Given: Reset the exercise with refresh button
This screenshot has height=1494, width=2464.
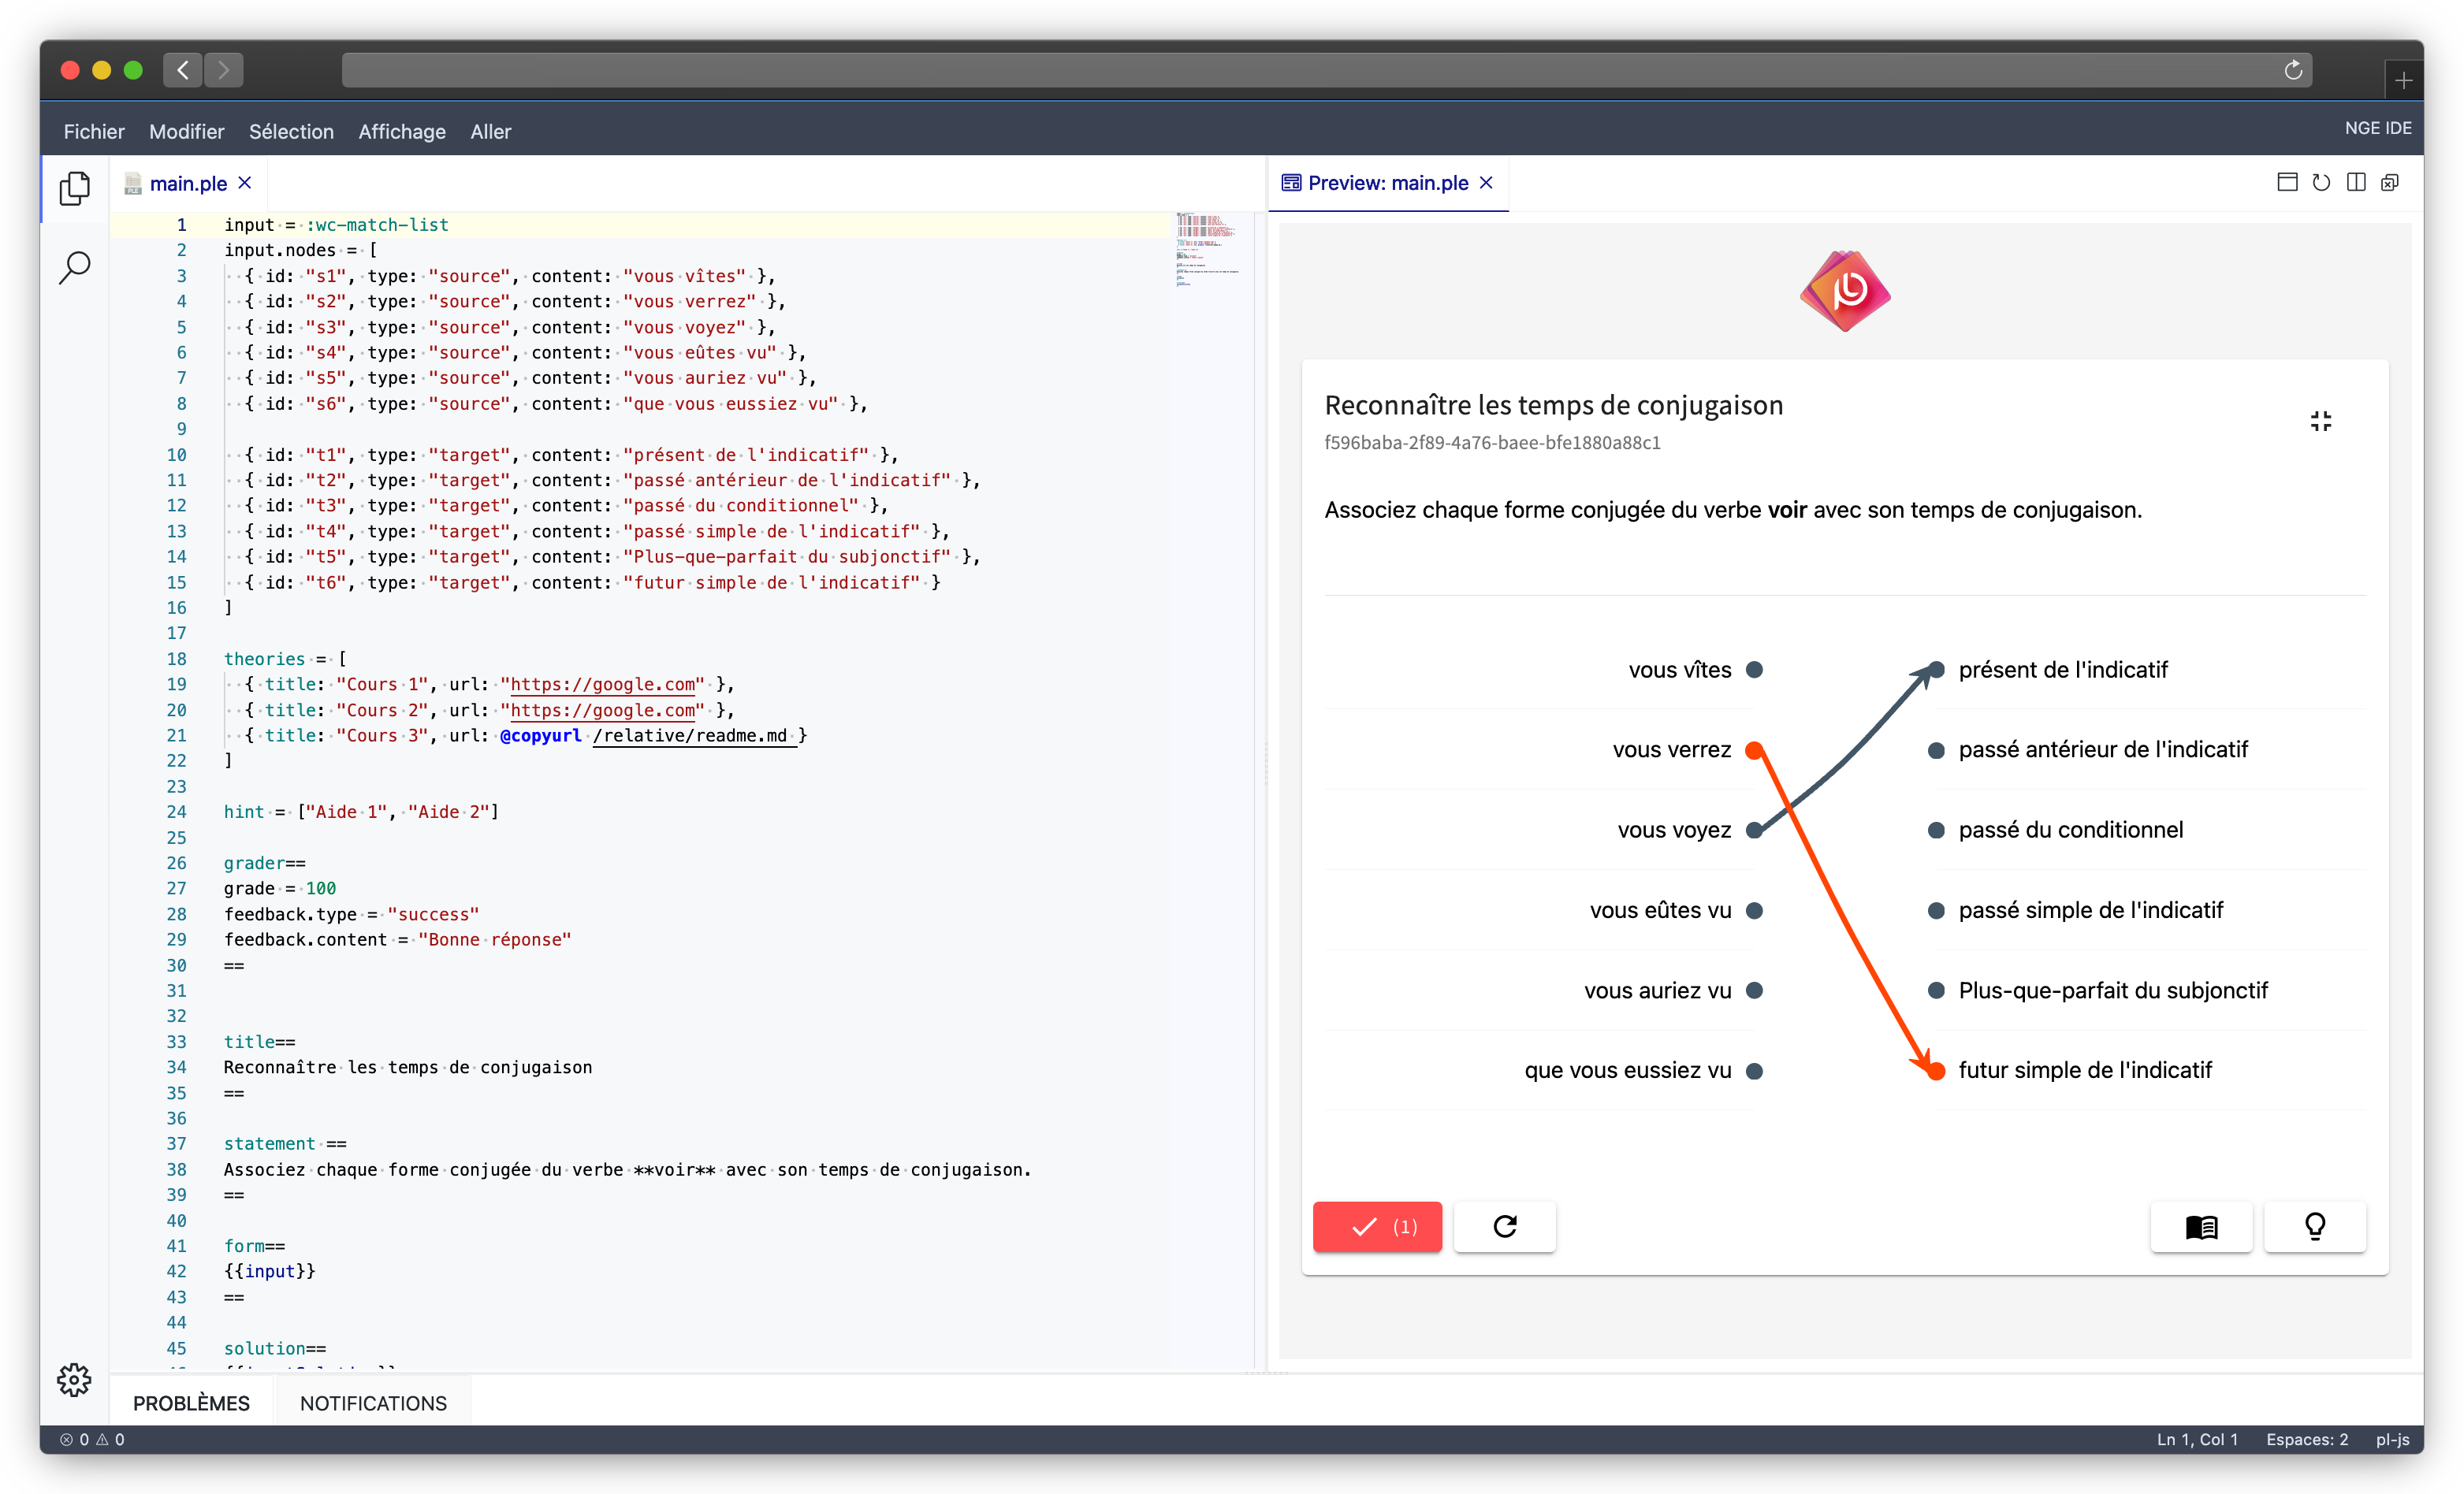Looking at the screenshot, I should (1504, 1226).
